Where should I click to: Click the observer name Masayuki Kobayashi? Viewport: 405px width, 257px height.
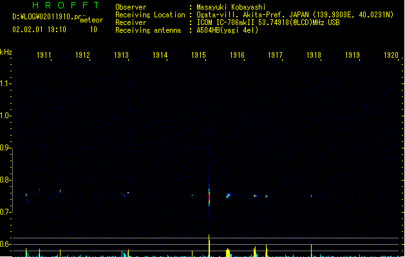pyautogui.click(x=231, y=7)
